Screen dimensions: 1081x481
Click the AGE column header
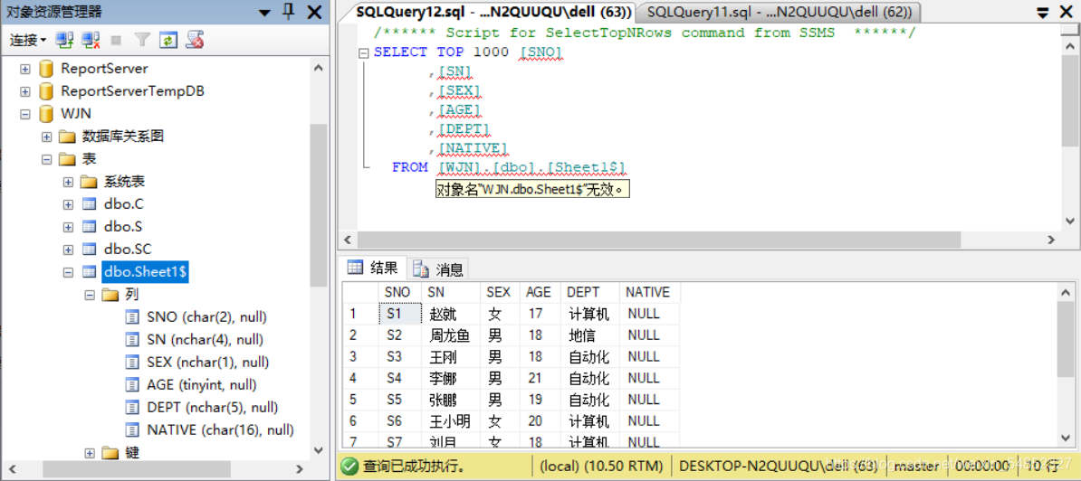[539, 292]
